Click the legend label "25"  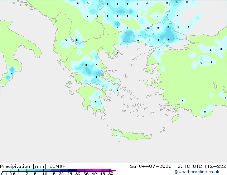pyautogui.click(x=69, y=174)
